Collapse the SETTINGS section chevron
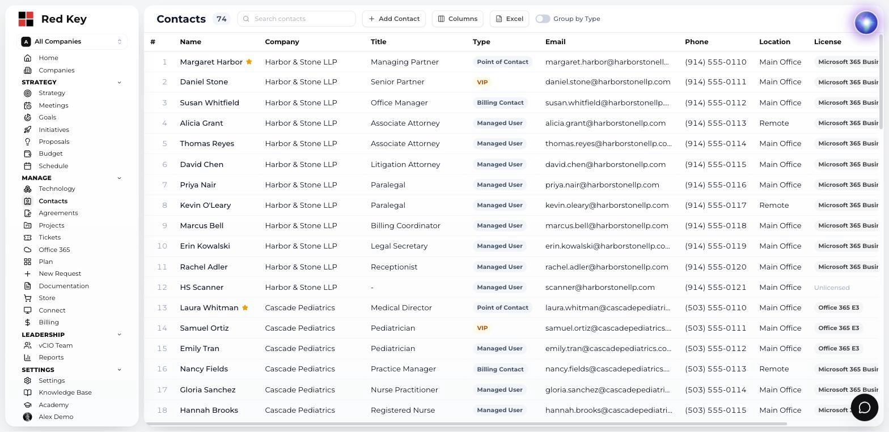Screen dimensions: 889x432 pyautogui.click(x=119, y=370)
